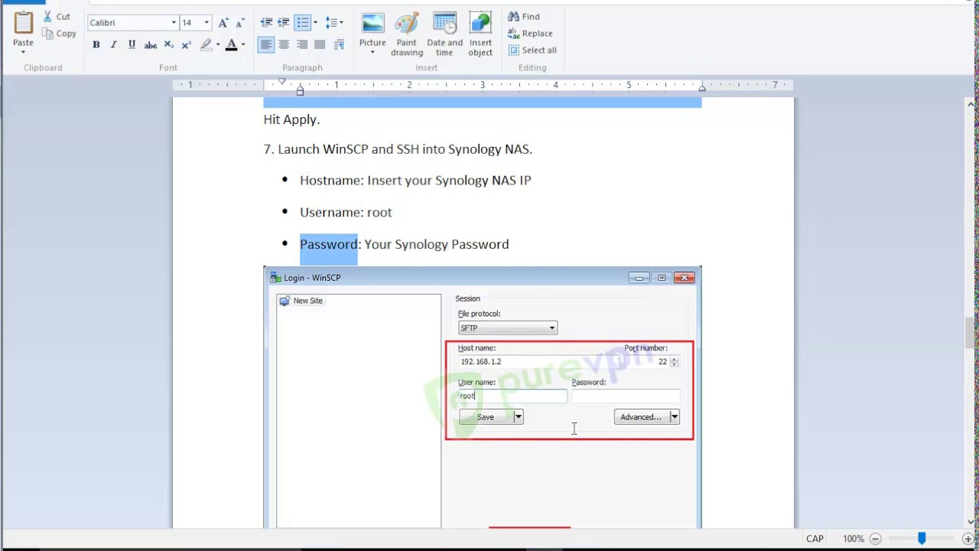Viewport: 979px width, 551px height.
Task: Copy the selection using Copy
Action: pyautogui.click(x=59, y=34)
